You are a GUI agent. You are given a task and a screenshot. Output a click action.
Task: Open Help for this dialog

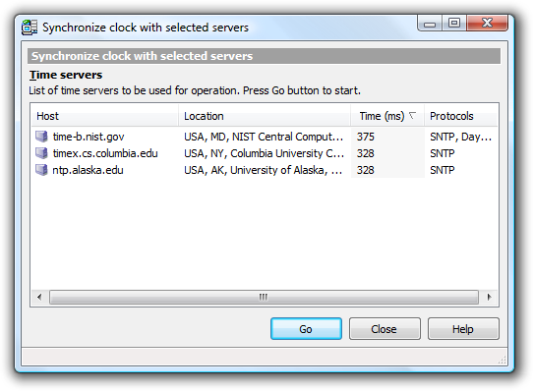(463, 328)
